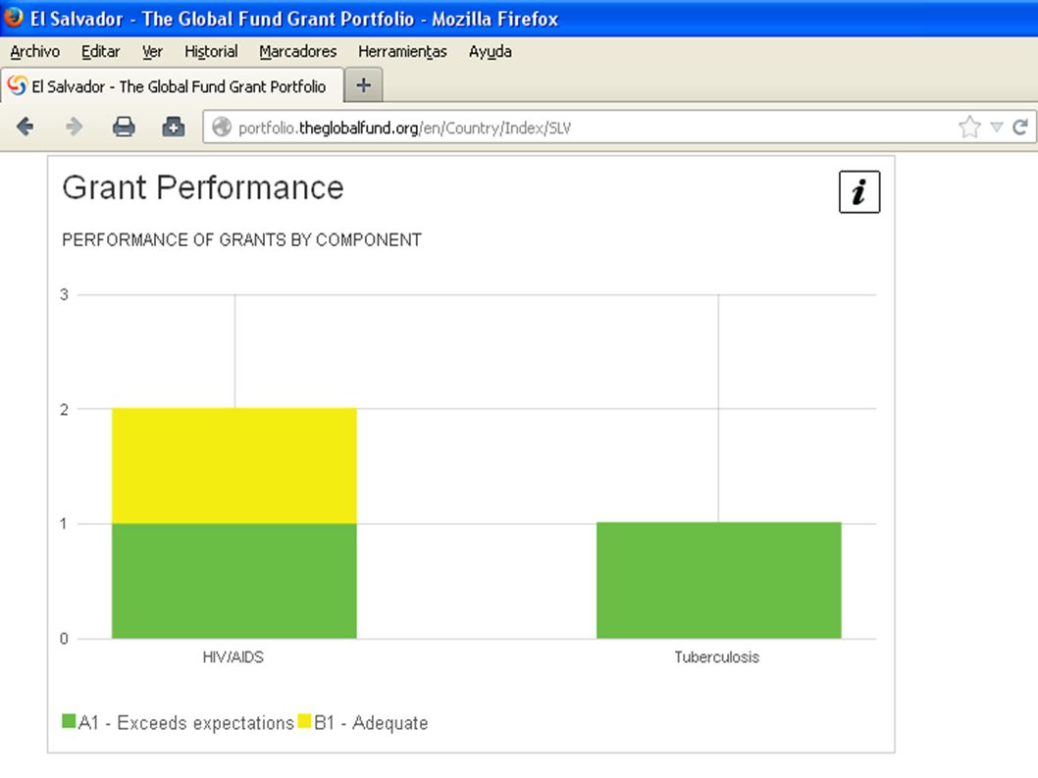This screenshot has height=778, width=1038.
Task: Reload the page with refresh icon
Action: click(1020, 127)
